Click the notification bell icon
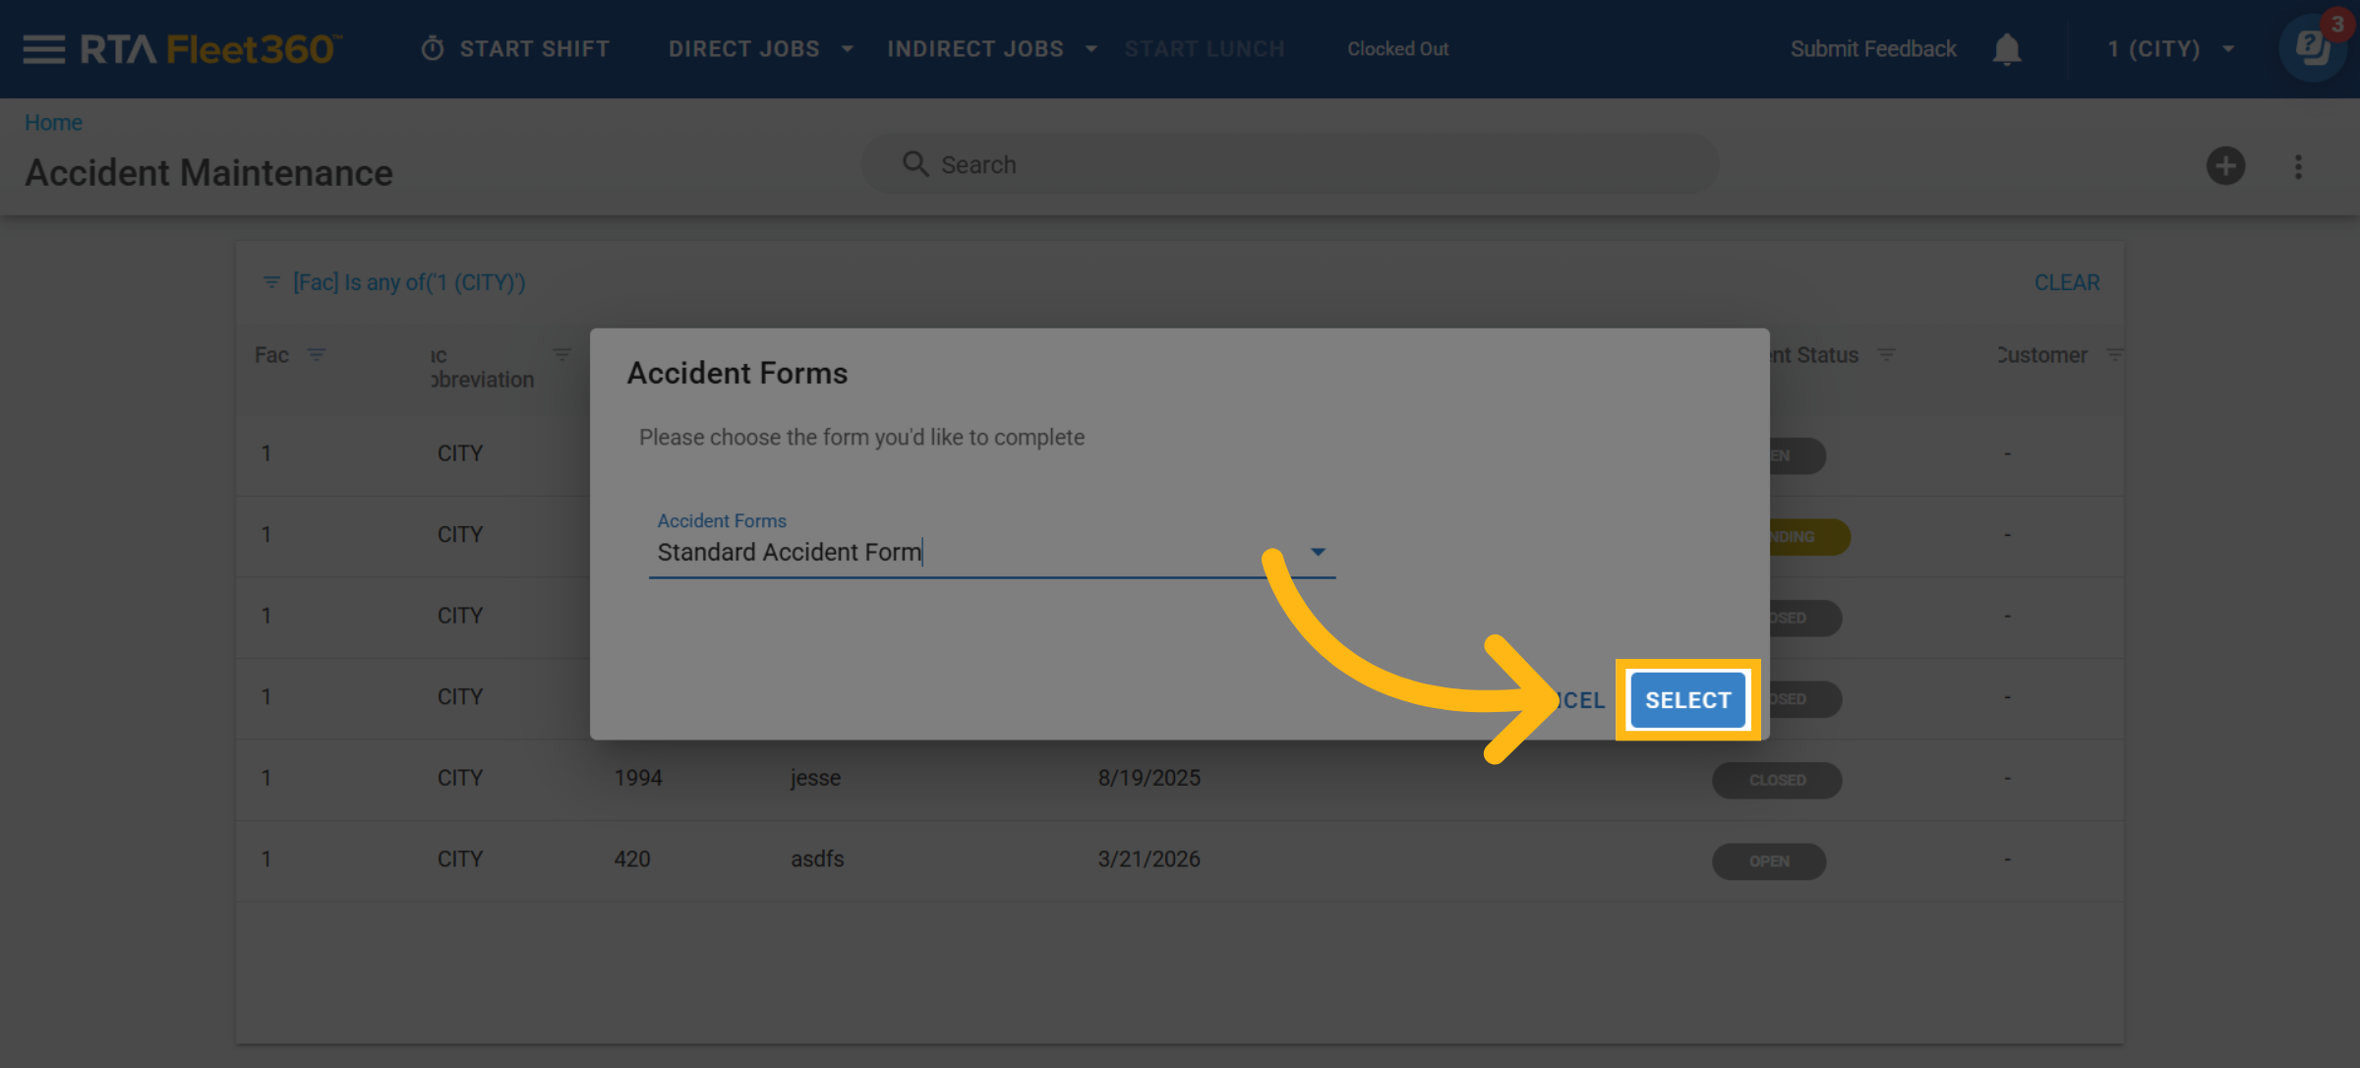 2006,49
